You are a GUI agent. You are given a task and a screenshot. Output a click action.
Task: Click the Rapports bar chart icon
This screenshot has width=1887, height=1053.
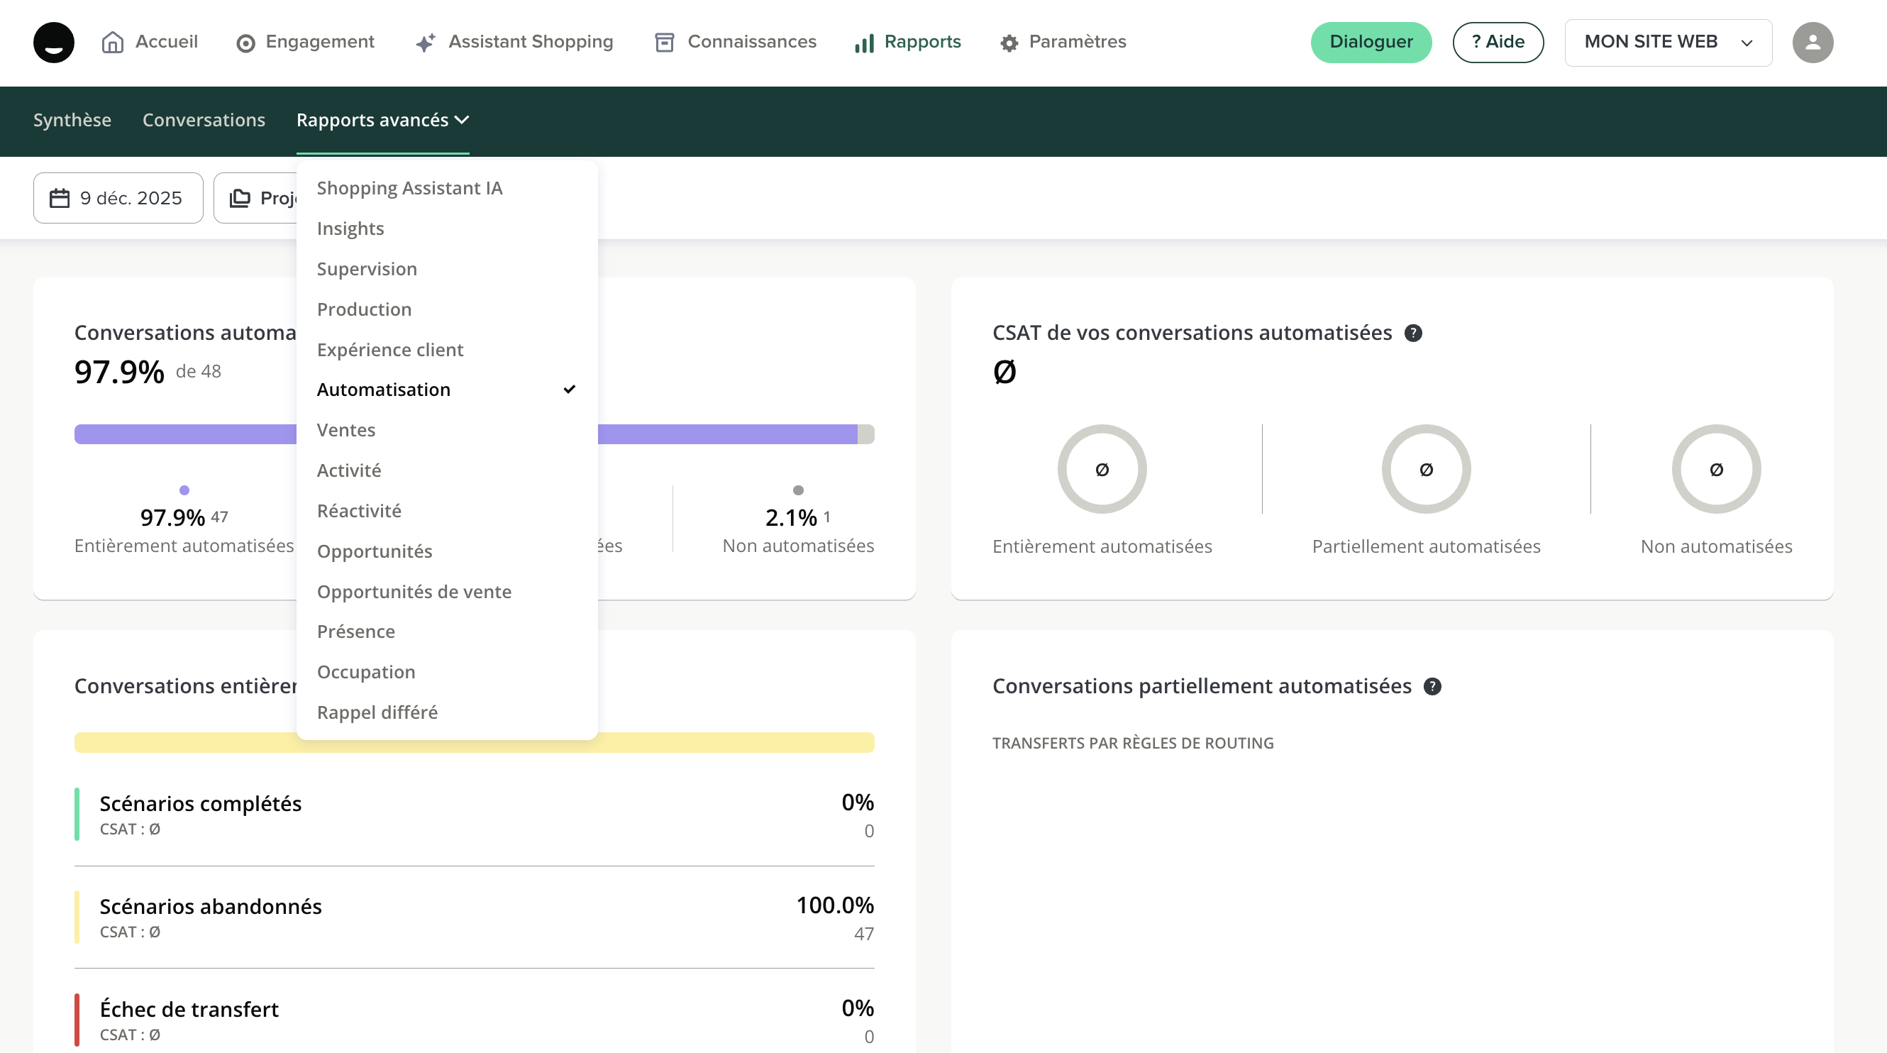pyautogui.click(x=864, y=43)
